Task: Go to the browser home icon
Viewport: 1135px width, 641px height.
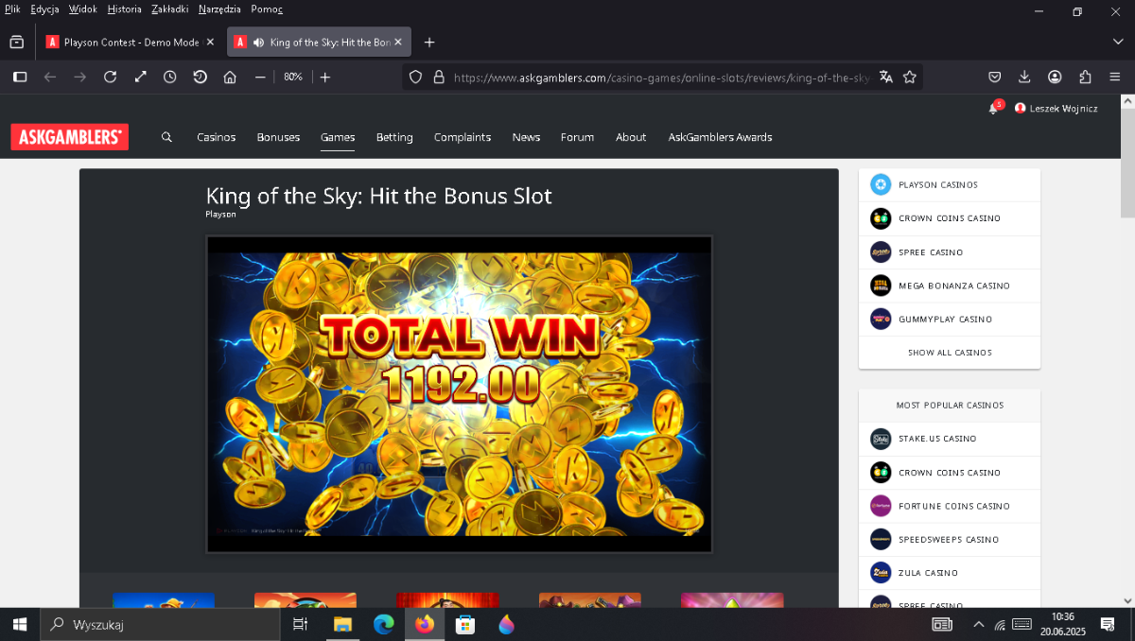Action: 229,77
